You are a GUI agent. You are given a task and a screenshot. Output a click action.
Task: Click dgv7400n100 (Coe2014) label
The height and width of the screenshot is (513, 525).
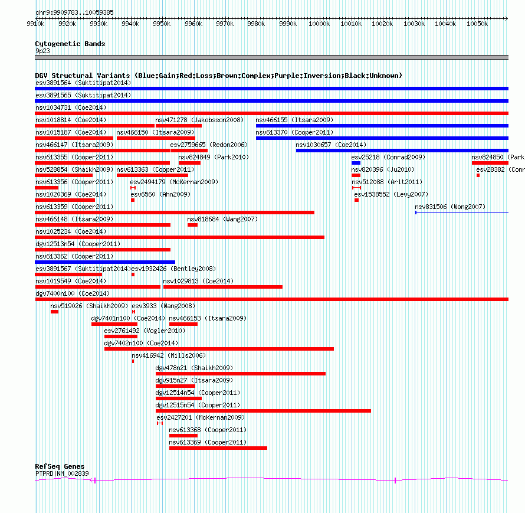point(73,293)
